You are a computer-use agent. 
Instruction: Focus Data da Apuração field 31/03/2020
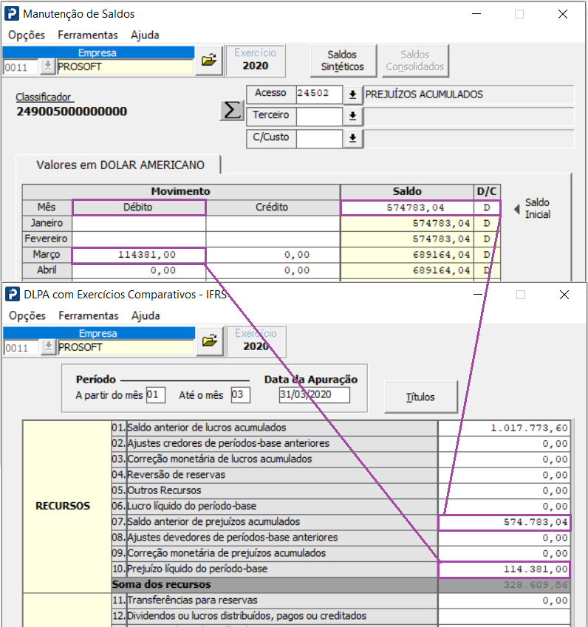click(x=315, y=394)
